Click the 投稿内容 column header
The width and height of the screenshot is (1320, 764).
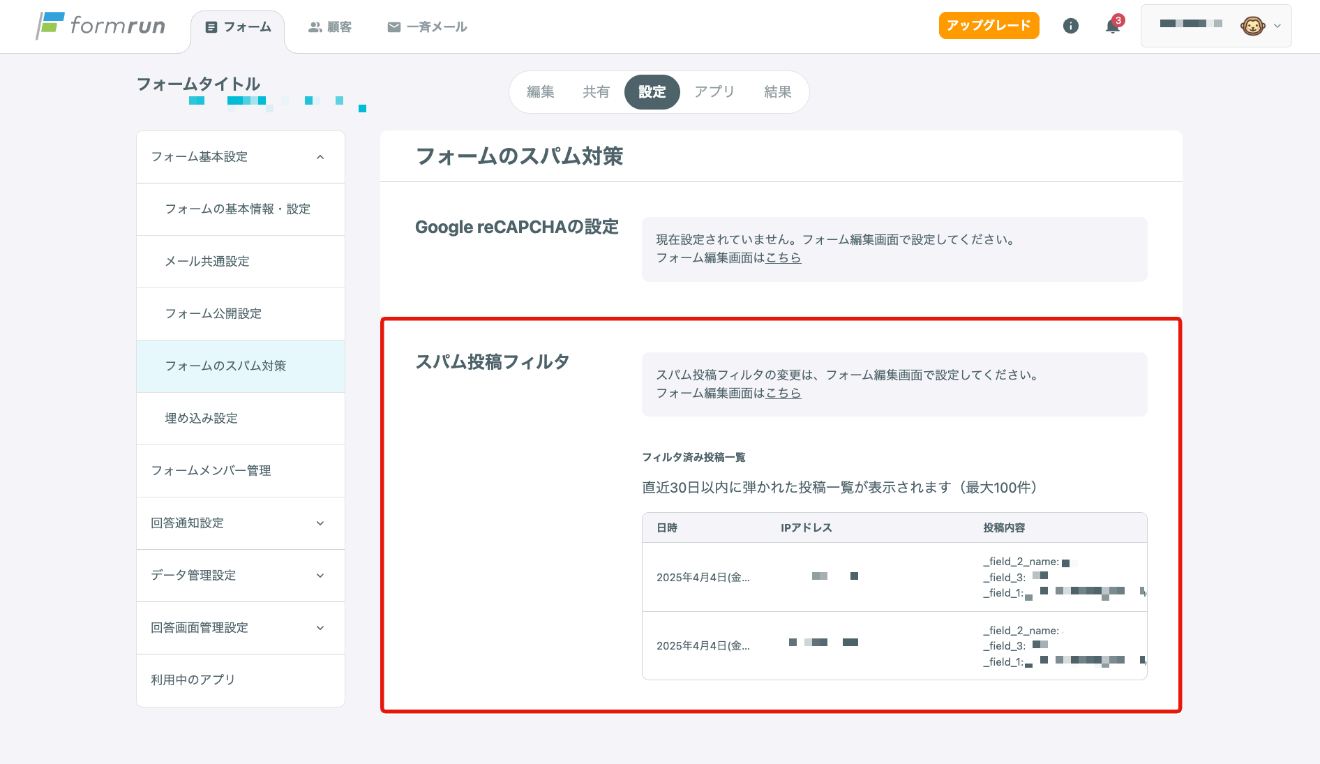(x=1004, y=528)
